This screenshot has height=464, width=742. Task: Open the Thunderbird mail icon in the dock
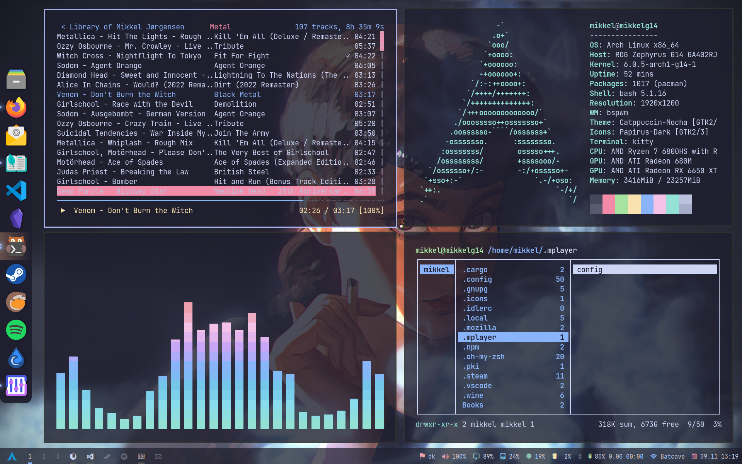coord(16,135)
